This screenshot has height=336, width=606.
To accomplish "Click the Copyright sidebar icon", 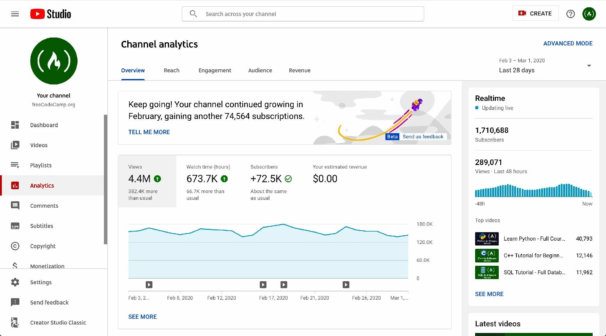I will tap(15, 246).
